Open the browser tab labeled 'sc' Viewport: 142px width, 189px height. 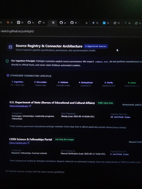point(87,23)
